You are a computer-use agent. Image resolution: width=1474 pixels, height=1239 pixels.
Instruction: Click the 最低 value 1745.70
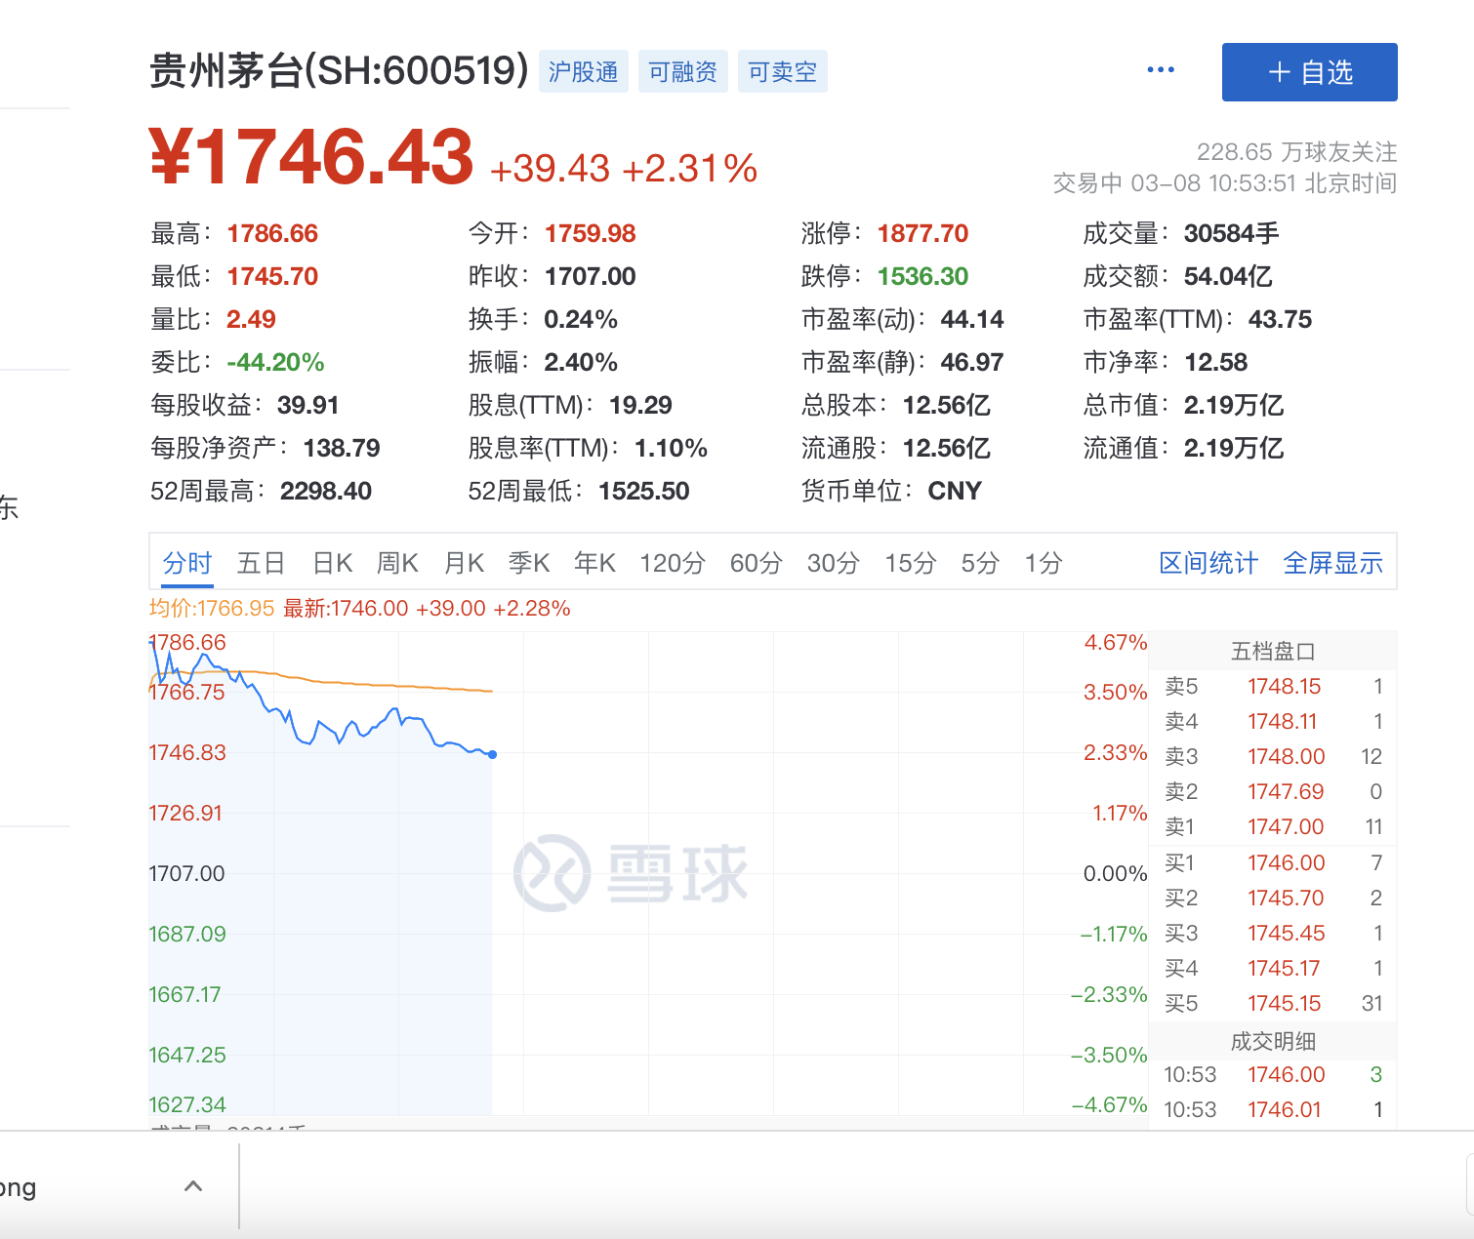[x=272, y=276]
